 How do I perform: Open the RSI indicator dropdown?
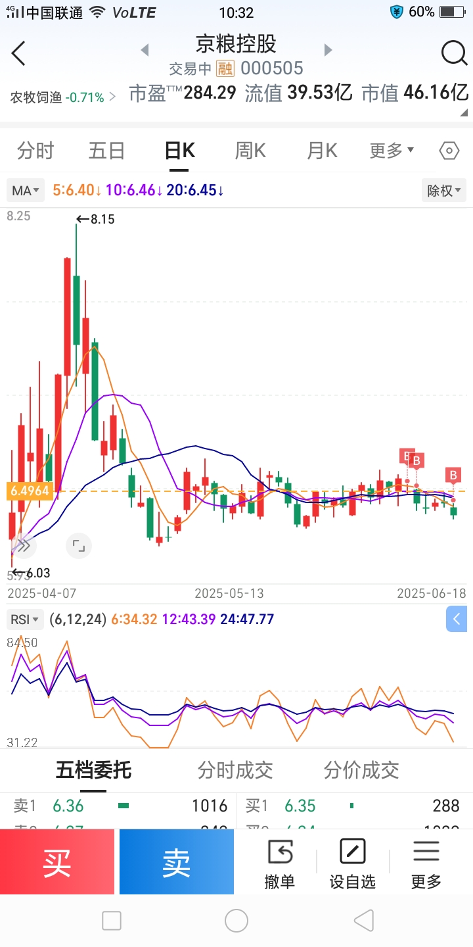26,619
